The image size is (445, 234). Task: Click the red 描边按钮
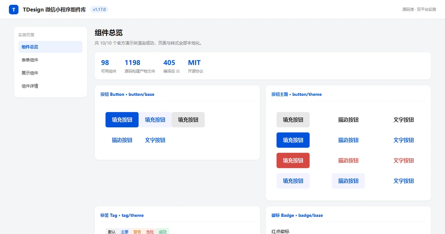(348, 160)
